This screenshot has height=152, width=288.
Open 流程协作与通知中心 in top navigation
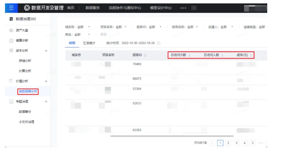click(125, 8)
